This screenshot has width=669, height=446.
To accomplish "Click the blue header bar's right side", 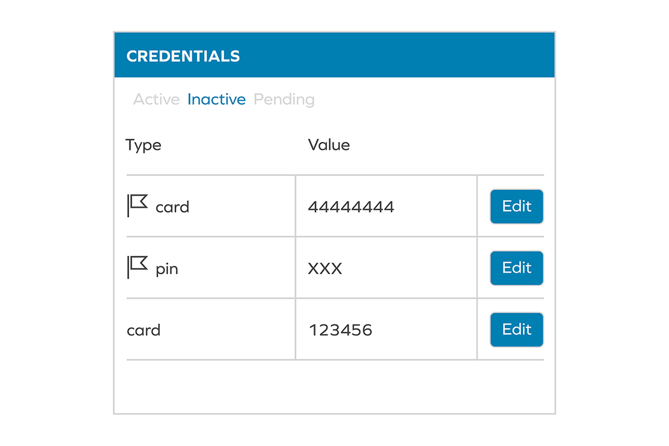I will (x=474, y=55).
